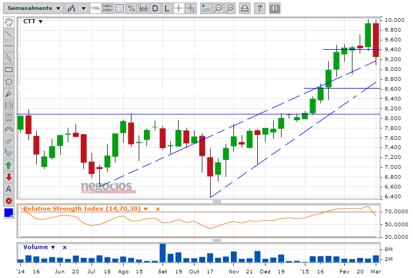
Task: Click the Volume panel title text
Action: point(36,247)
